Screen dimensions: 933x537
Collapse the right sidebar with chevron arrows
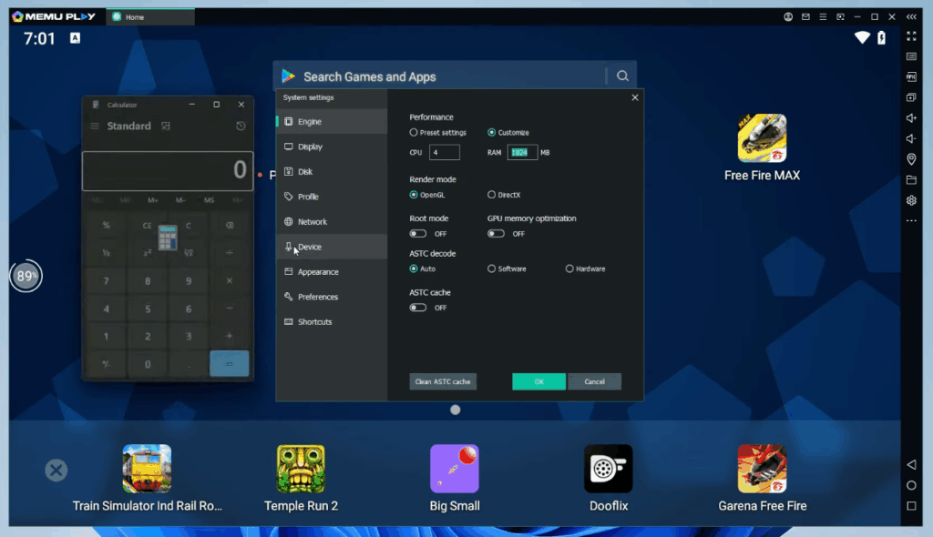[x=911, y=15]
